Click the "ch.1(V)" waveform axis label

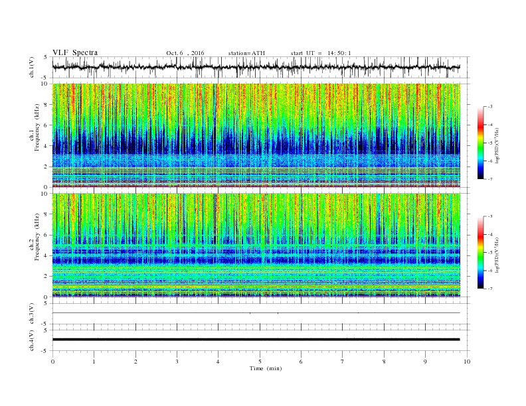point(31,67)
